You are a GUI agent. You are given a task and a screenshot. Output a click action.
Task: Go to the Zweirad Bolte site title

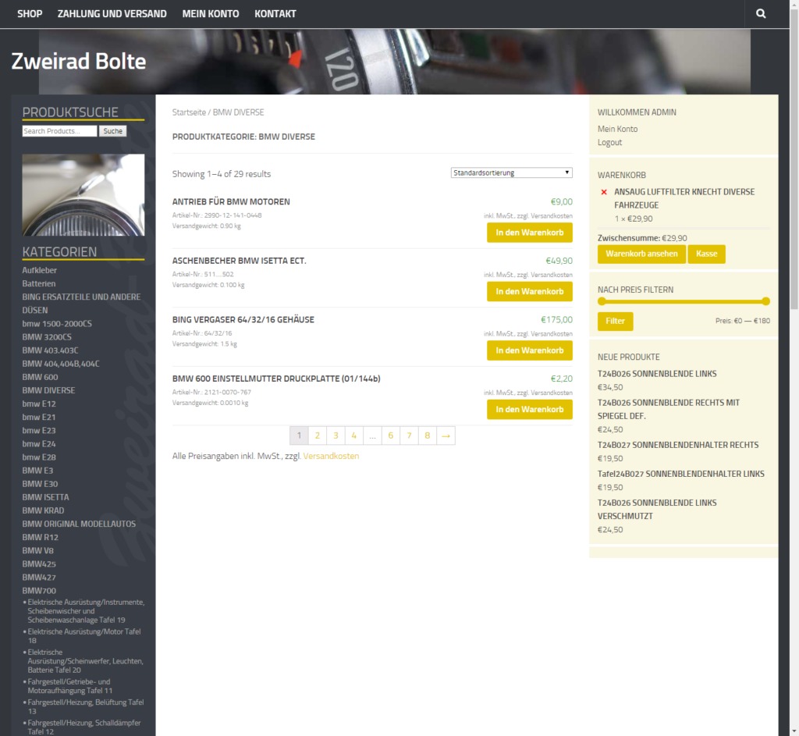click(79, 61)
